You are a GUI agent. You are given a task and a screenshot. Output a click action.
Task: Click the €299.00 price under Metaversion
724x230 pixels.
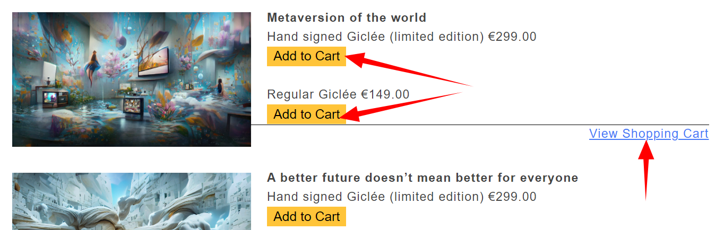coord(512,37)
